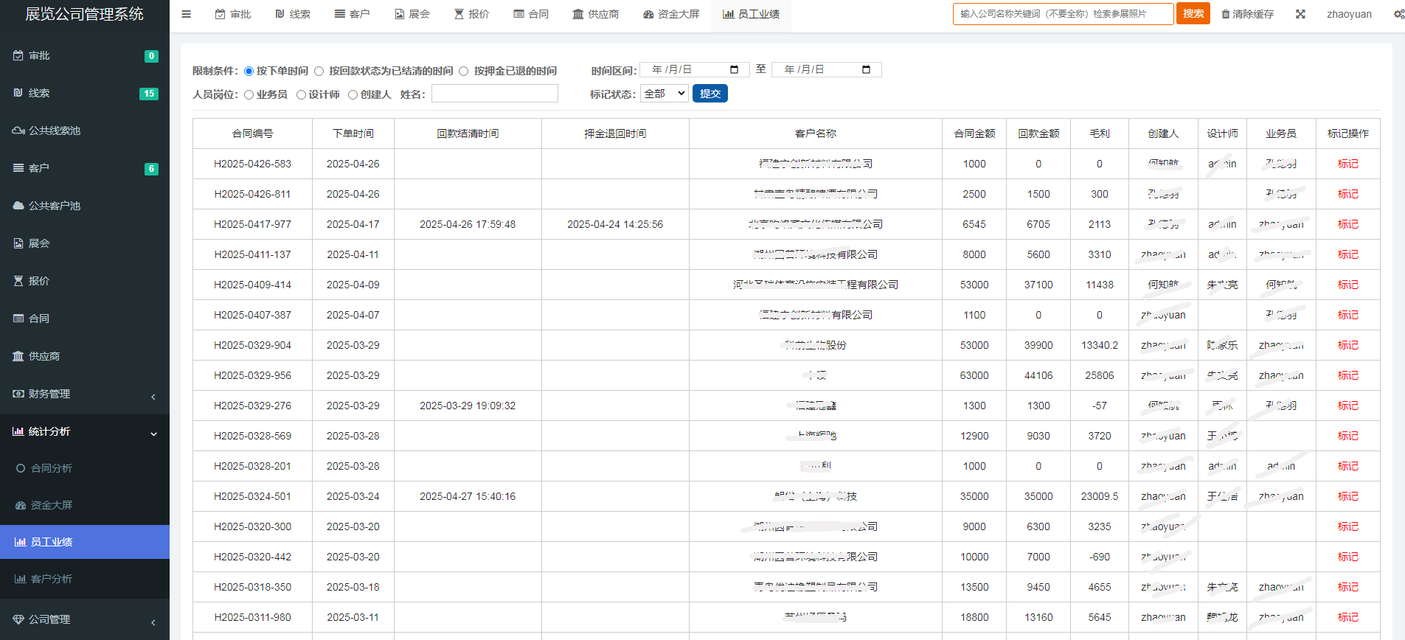Open calendar picker on end date field

point(866,69)
